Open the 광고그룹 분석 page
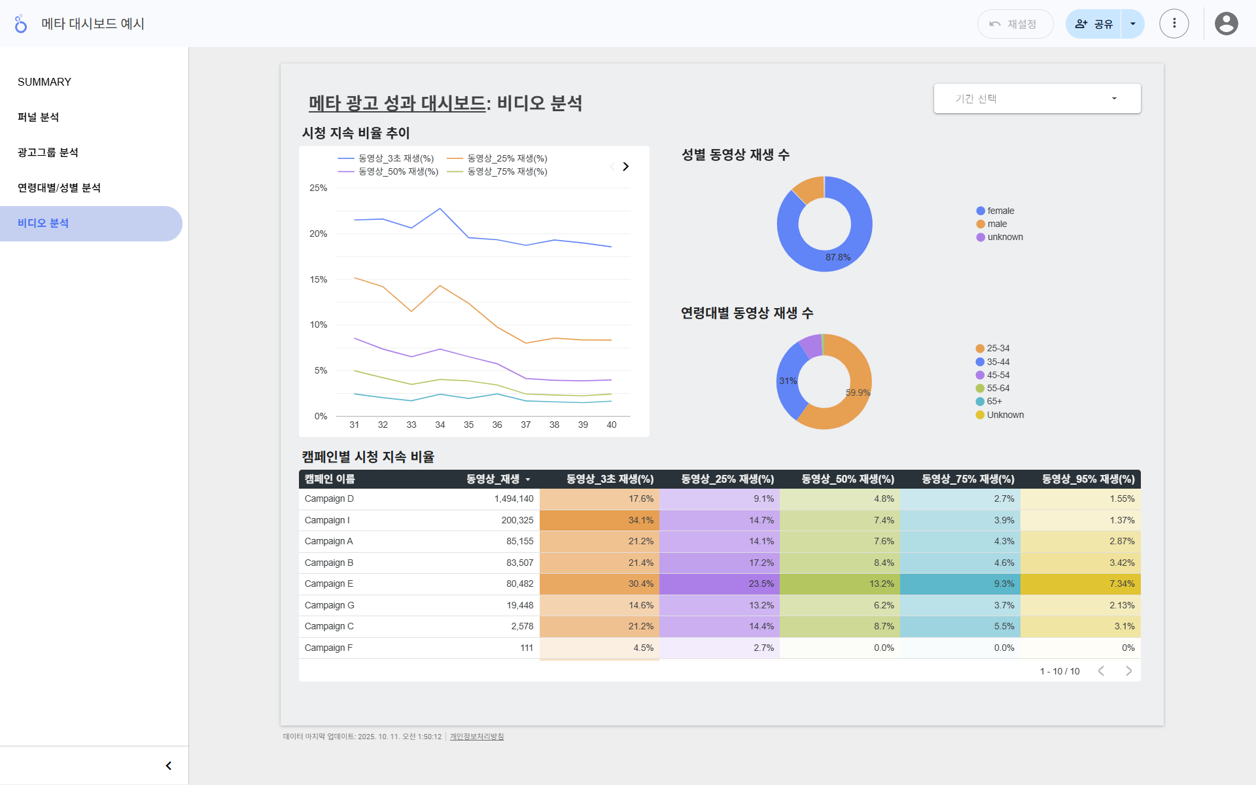 click(x=48, y=153)
